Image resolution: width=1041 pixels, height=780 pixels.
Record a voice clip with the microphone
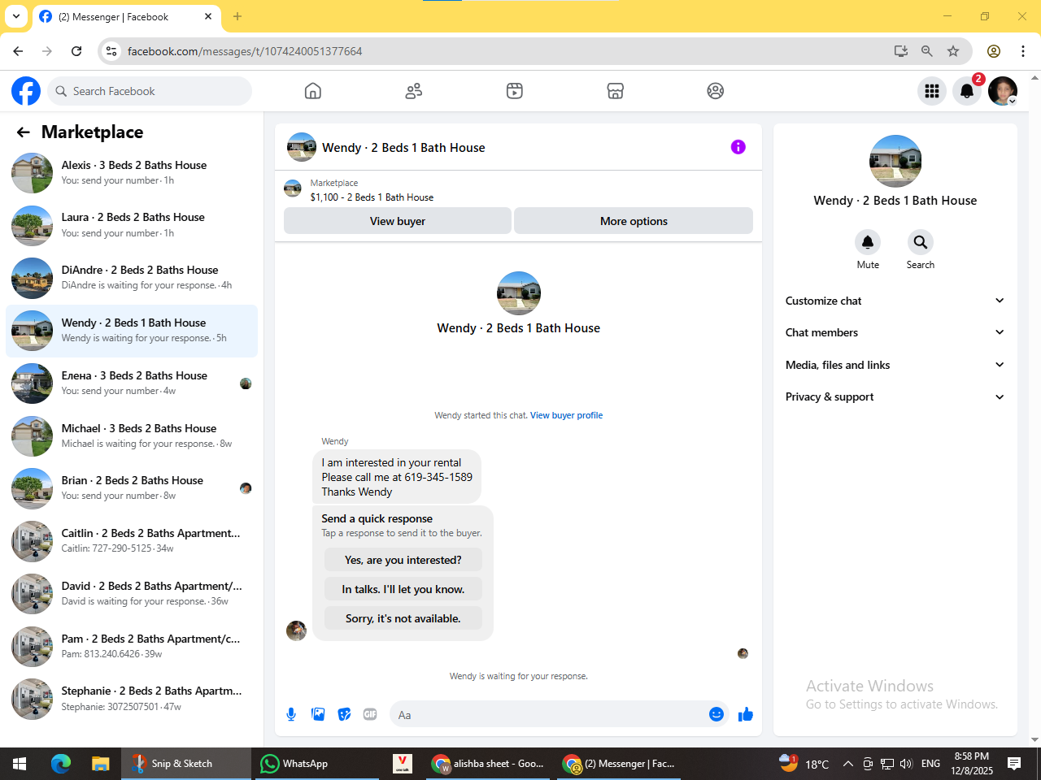(291, 714)
